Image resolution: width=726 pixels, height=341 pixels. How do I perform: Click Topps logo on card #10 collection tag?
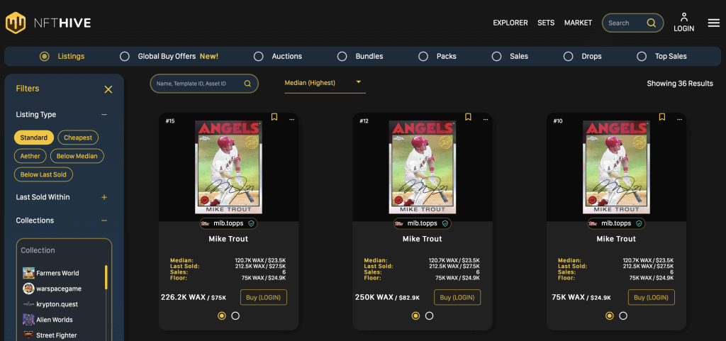(x=593, y=223)
